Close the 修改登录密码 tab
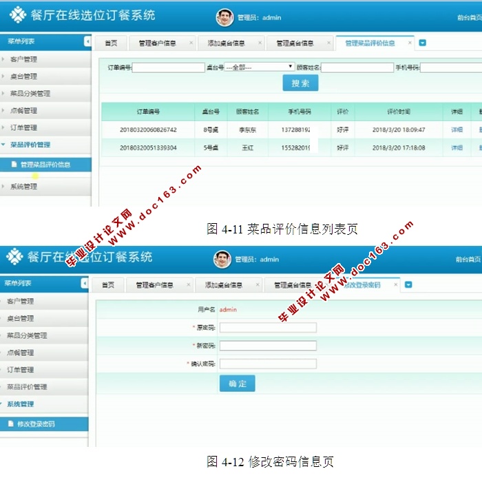Screen dimensions: 482x491 pyautogui.click(x=395, y=284)
